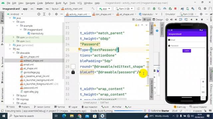Open the Layout Inspector
Screen dimensions: 213x119
click(198, 107)
